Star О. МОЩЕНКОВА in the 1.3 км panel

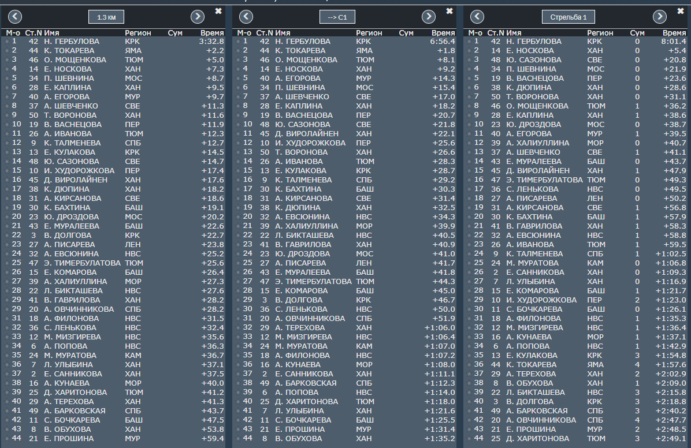pos(6,60)
